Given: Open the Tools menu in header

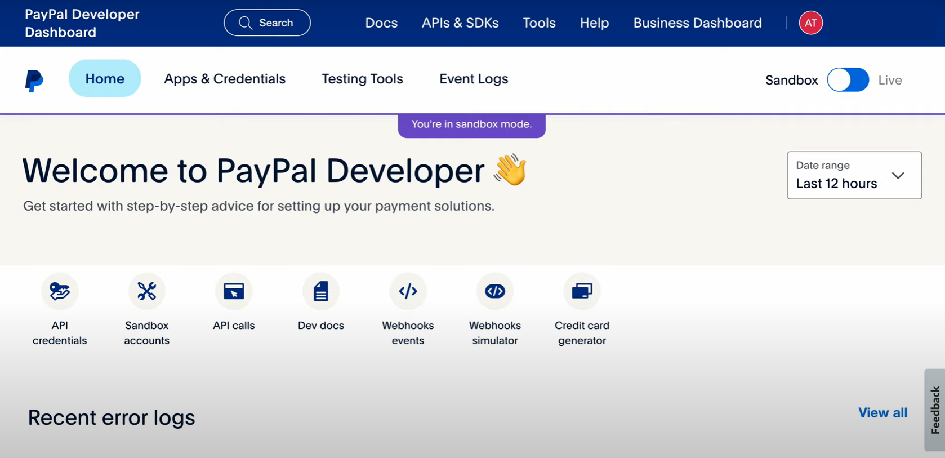Looking at the screenshot, I should click(x=539, y=23).
